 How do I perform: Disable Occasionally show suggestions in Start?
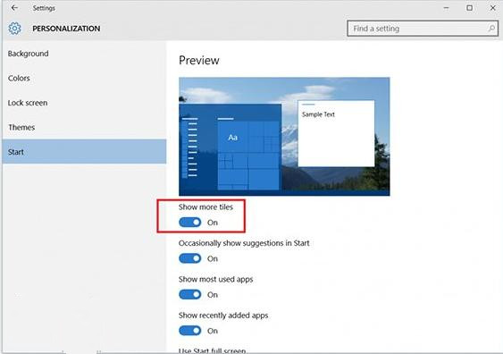pyautogui.click(x=190, y=258)
